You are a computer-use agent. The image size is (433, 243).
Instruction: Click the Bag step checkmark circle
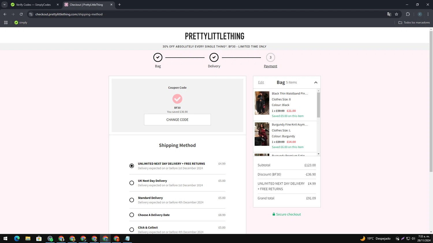158,57
